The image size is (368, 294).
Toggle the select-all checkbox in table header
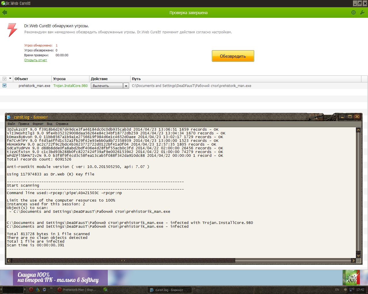click(x=4, y=79)
